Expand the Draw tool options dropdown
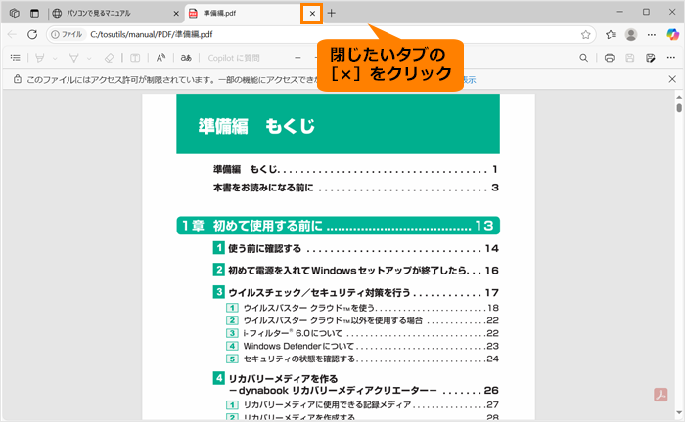Screen dimensions: 685x422 [89, 58]
